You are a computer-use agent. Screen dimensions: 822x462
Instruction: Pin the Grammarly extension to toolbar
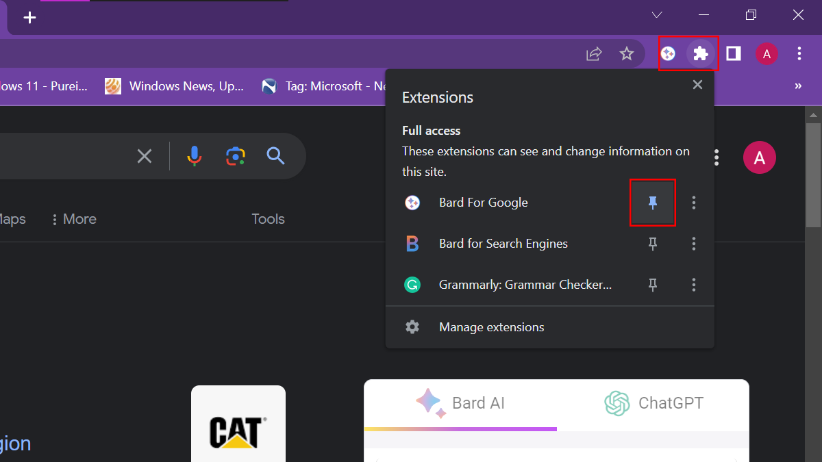(x=653, y=285)
